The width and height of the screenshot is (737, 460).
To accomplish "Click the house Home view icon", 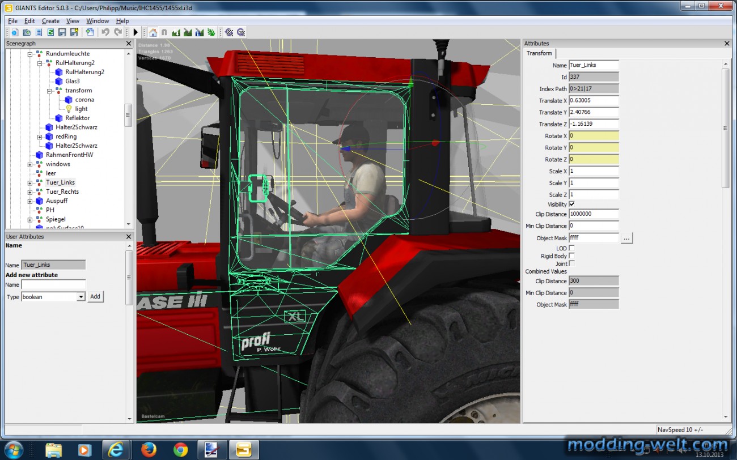I will tap(153, 32).
